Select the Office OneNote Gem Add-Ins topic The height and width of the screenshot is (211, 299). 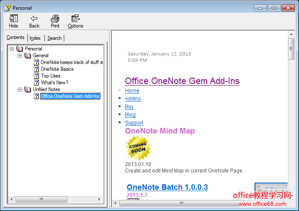coord(70,96)
